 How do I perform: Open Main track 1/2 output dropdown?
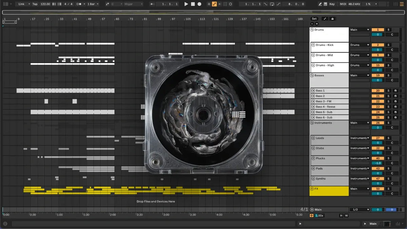coord(360,210)
